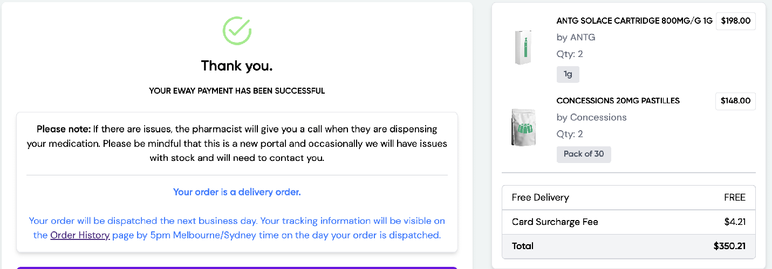This screenshot has width=772, height=269.
Task: Open the Order History link
Action: pyautogui.click(x=80, y=235)
